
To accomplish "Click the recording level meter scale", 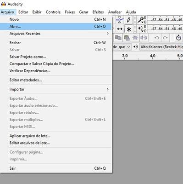I will (165, 20).
